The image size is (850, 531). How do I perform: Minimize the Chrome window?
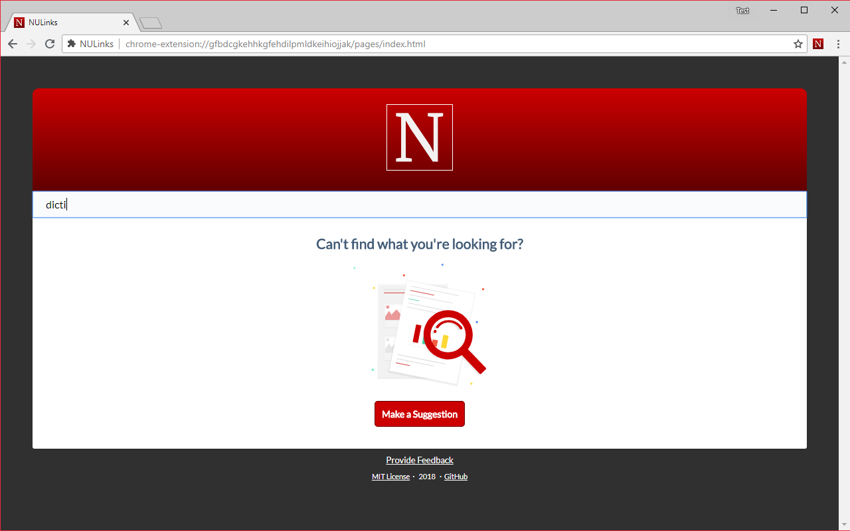pos(774,10)
